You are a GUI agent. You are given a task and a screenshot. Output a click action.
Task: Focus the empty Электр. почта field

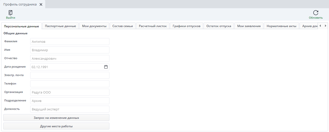(70, 75)
